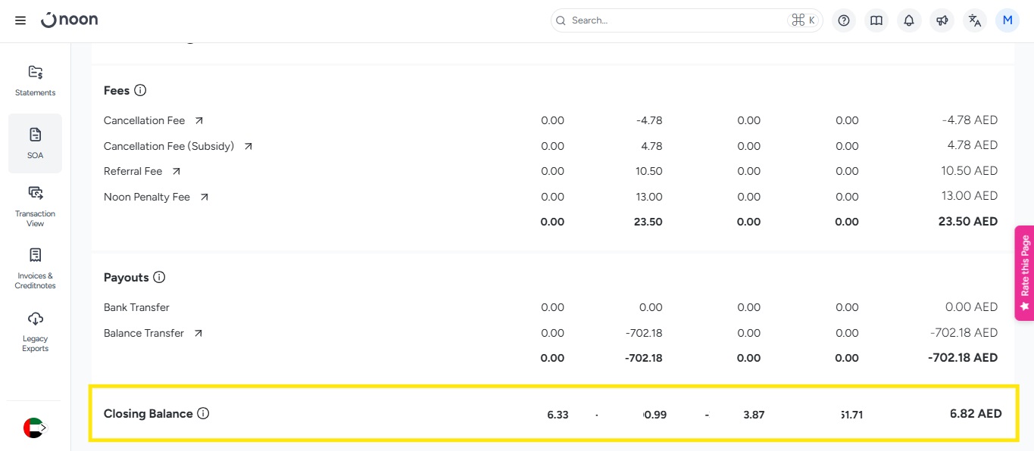Screen dimensions: 1034x451
Task: Open notifications bell icon
Action: tap(909, 20)
